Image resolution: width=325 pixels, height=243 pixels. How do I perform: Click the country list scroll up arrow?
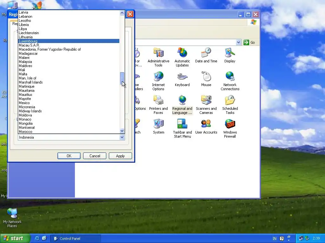[122, 13]
